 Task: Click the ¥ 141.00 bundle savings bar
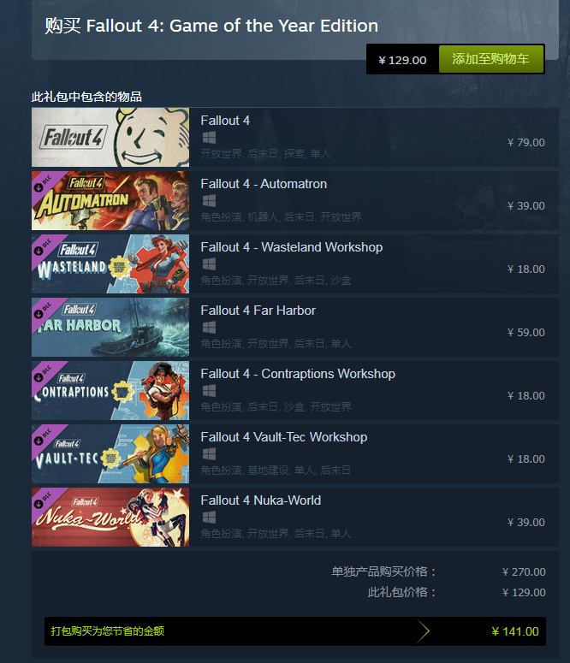pos(295,631)
